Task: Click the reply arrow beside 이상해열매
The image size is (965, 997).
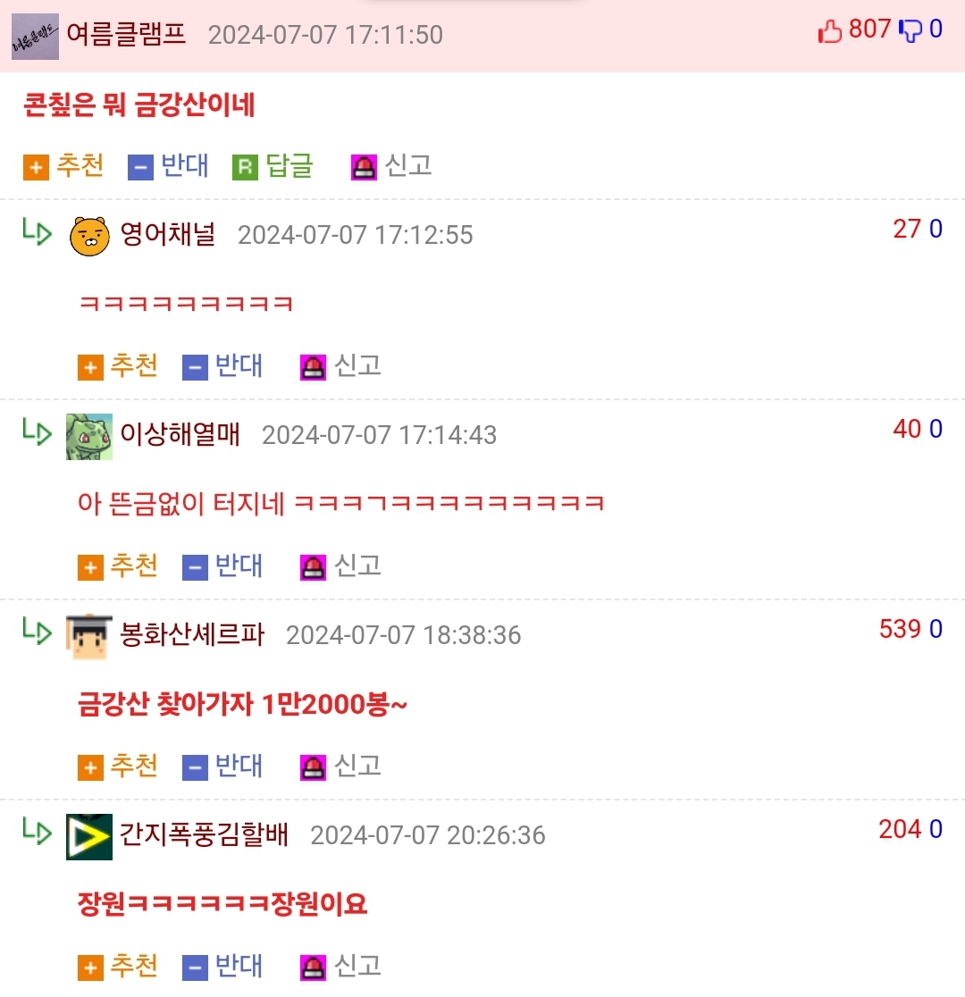Action: (37, 431)
